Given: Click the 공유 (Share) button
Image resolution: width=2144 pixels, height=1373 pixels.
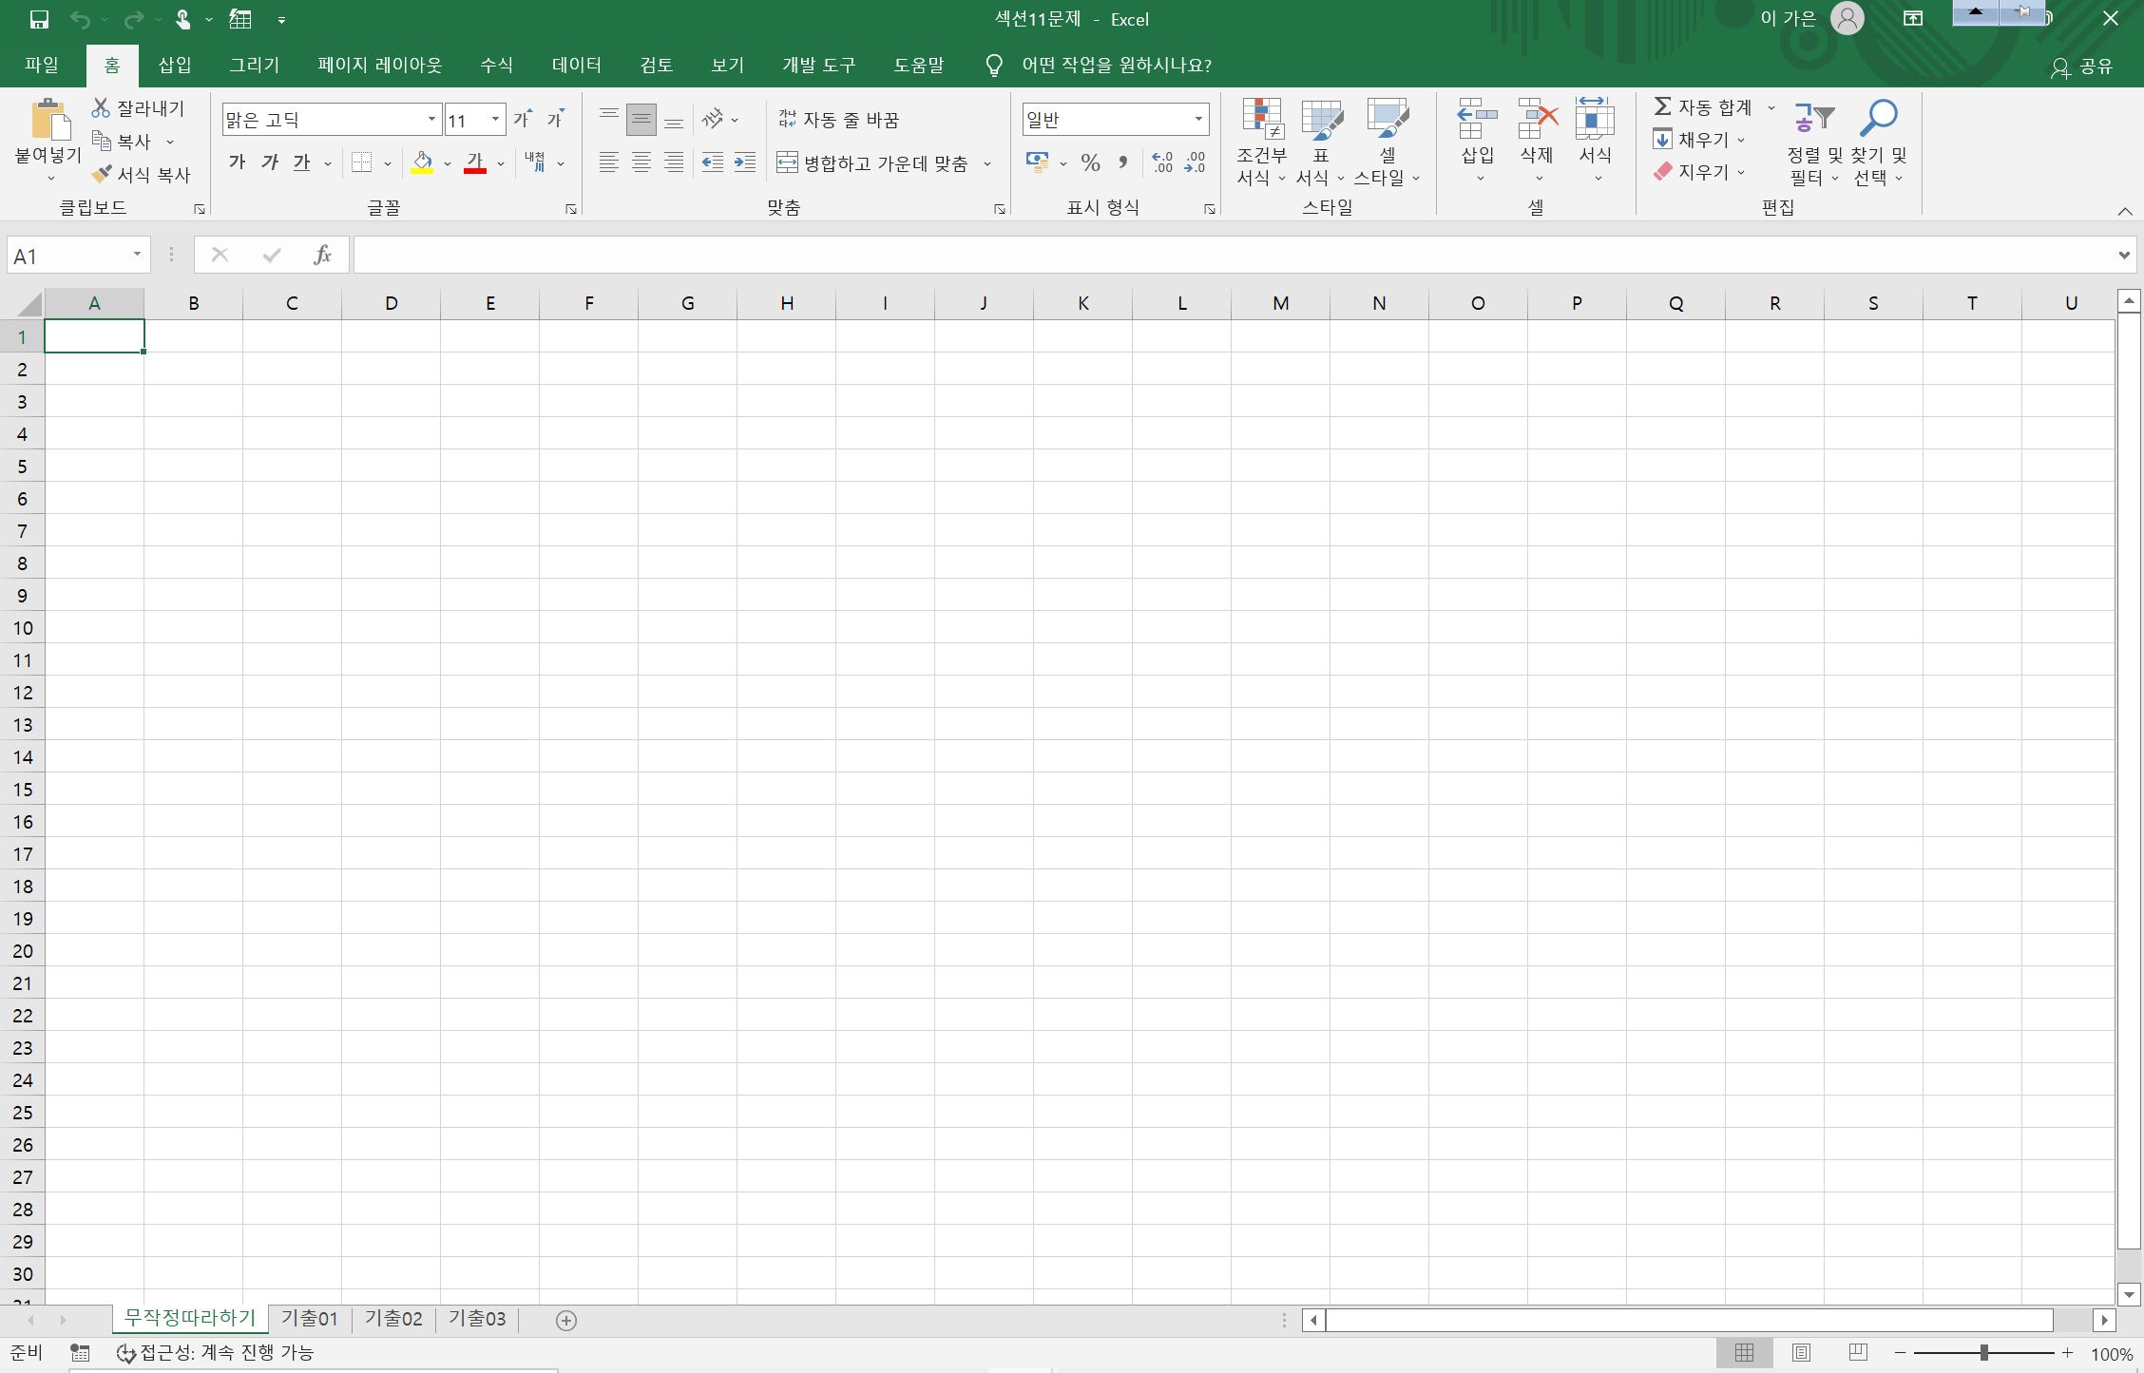Looking at the screenshot, I should coord(2082,67).
